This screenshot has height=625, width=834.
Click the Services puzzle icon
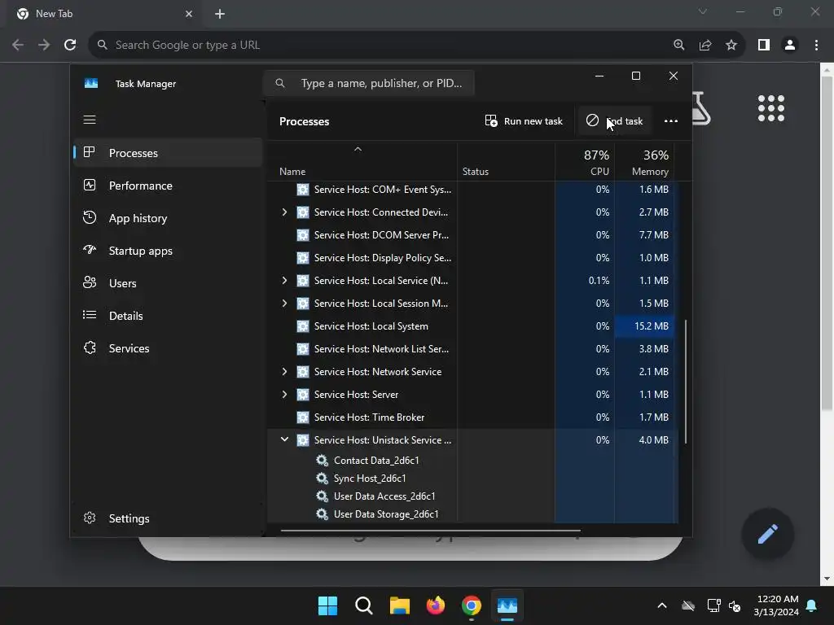(90, 347)
